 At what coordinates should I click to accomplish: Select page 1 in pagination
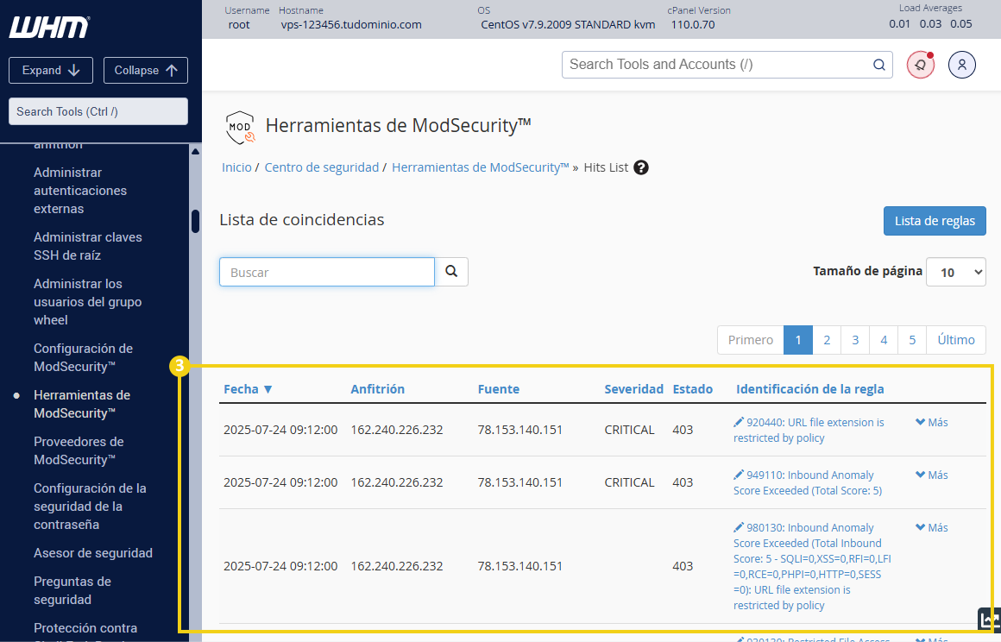point(798,340)
